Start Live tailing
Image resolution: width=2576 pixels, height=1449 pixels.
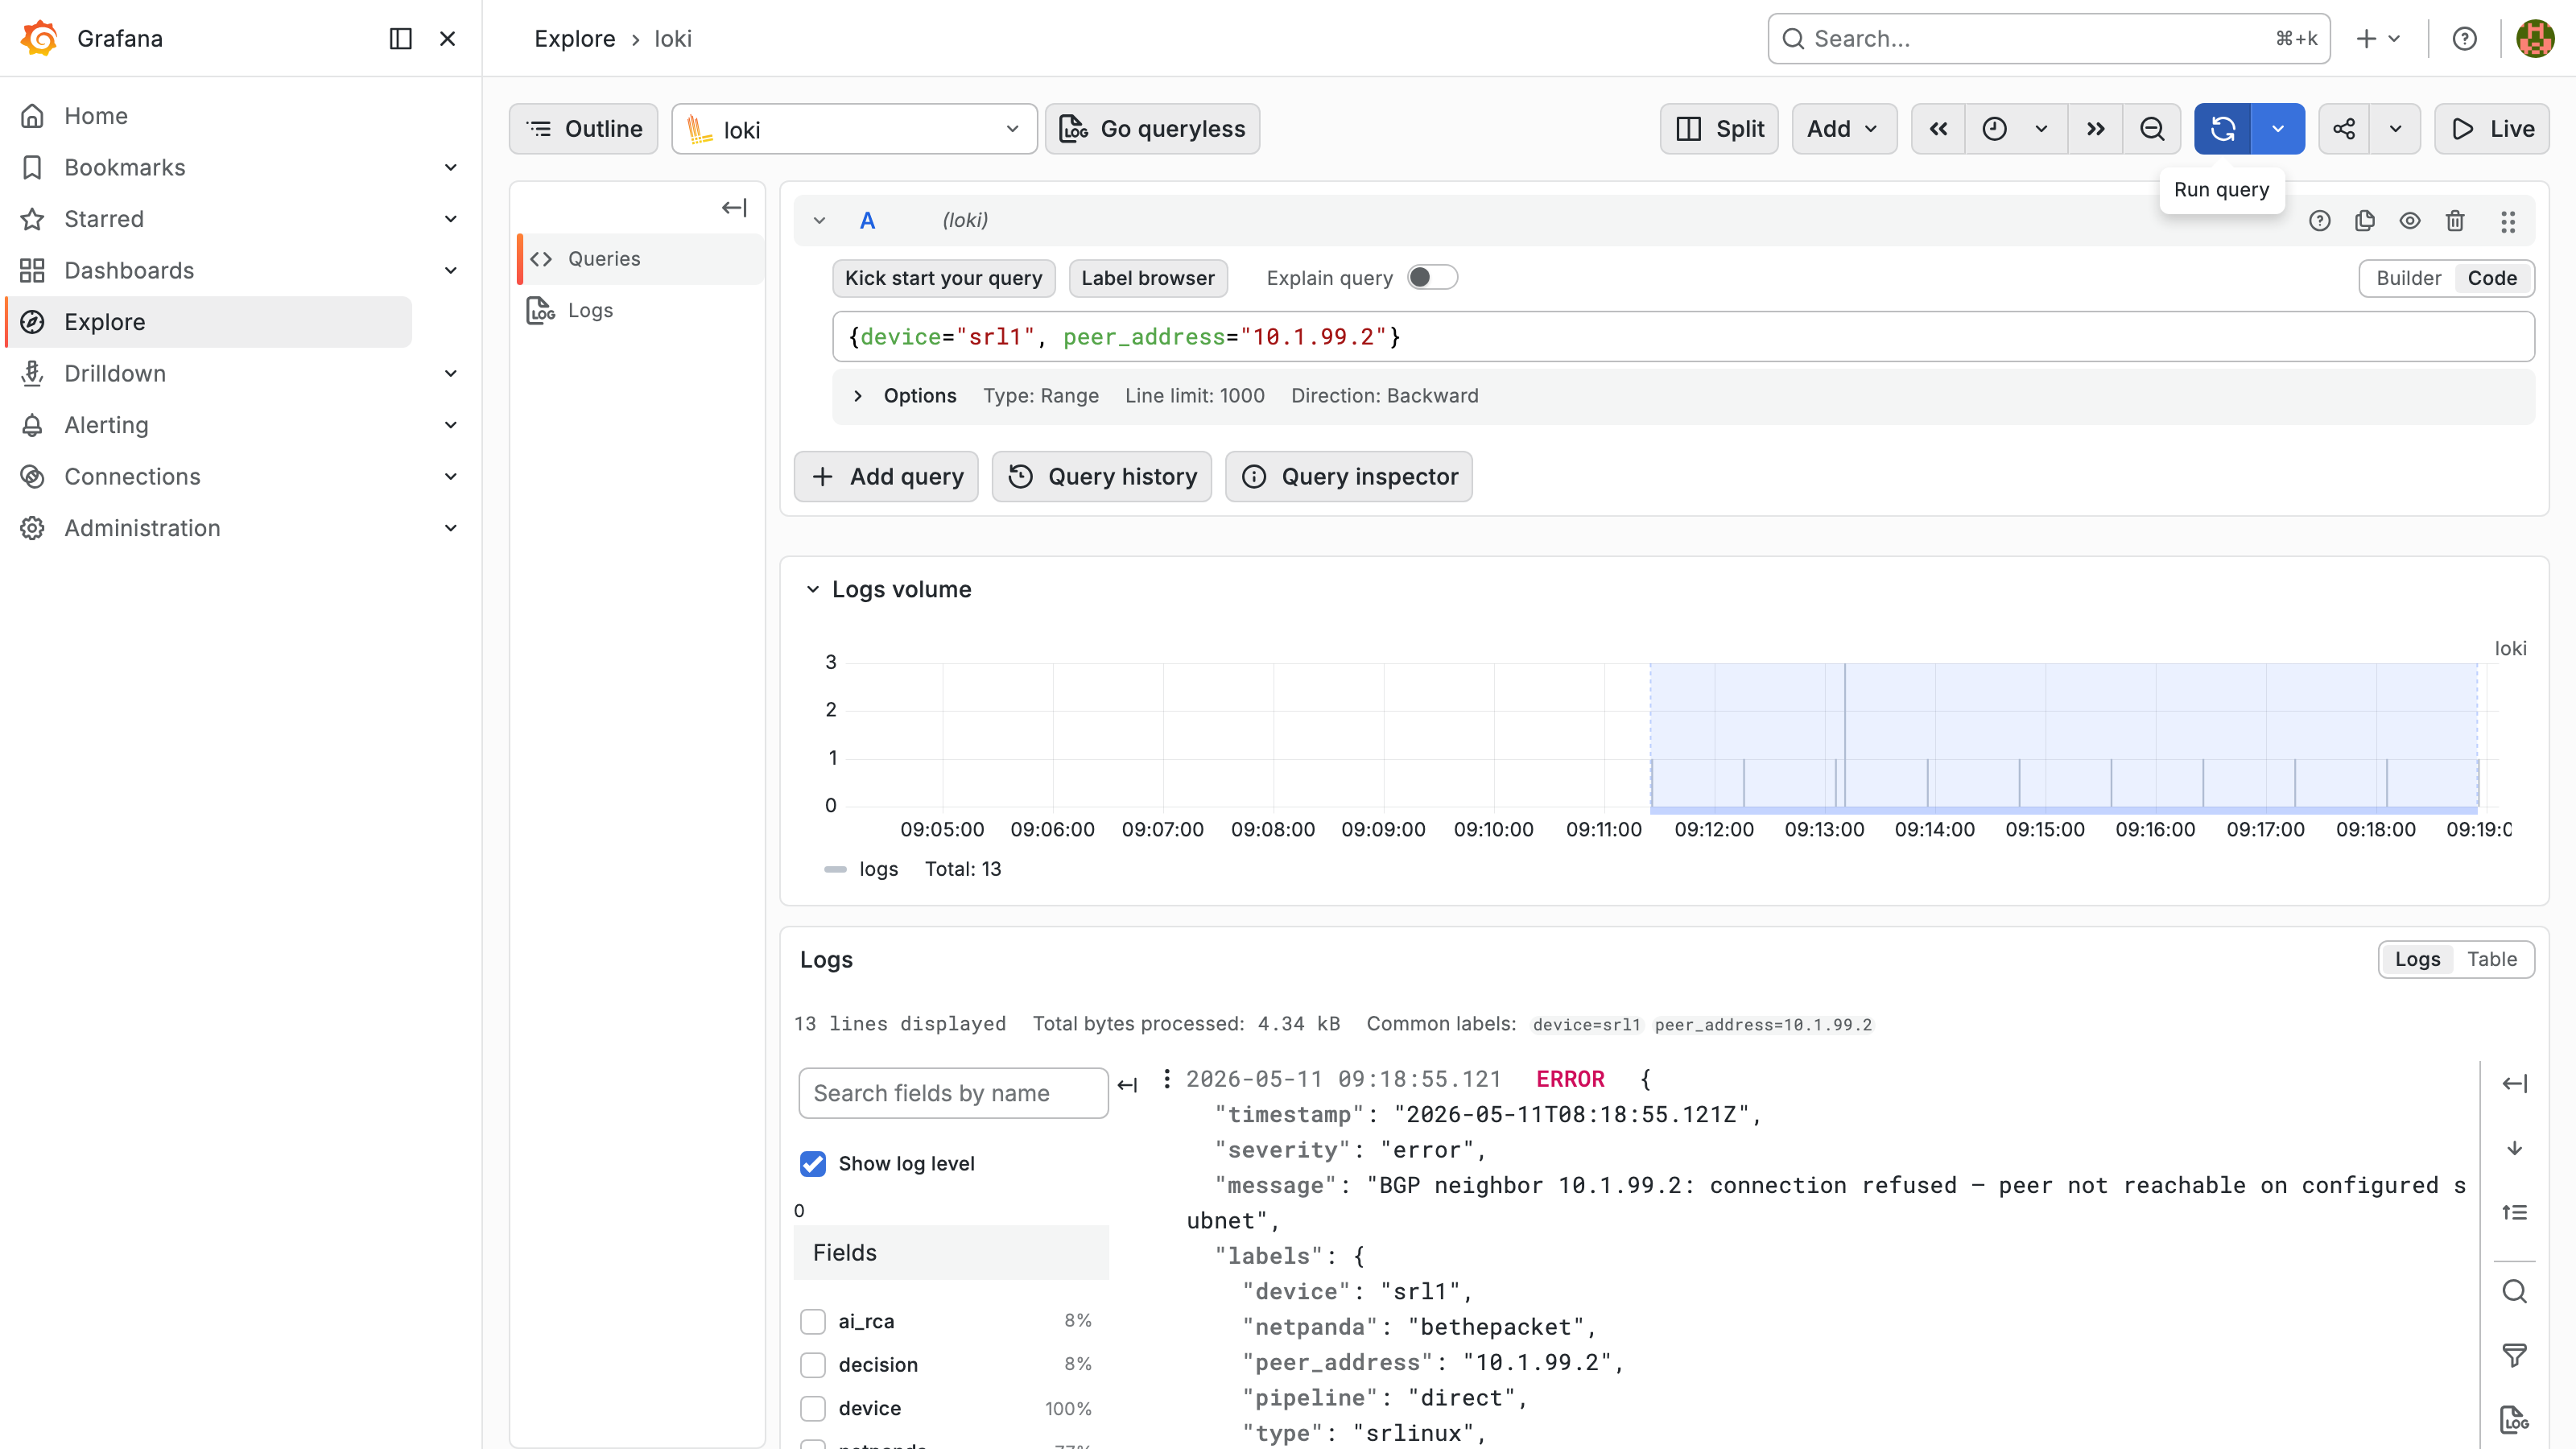click(2491, 129)
